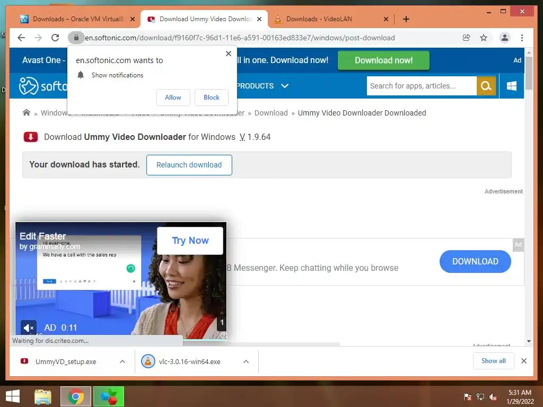
Task: Open the taskbar clock showing 5:31 AM
Action: [520, 397]
